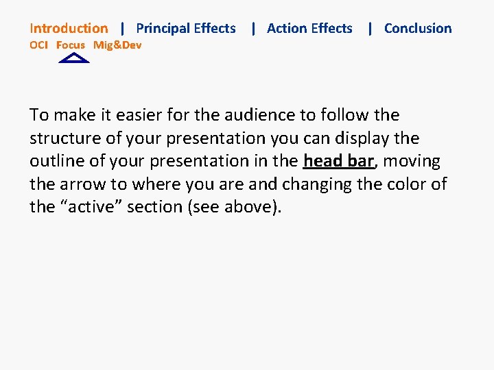Open the Introduction section heading
494x370 pixels.
pyautogui.click(x=69, y=28)
